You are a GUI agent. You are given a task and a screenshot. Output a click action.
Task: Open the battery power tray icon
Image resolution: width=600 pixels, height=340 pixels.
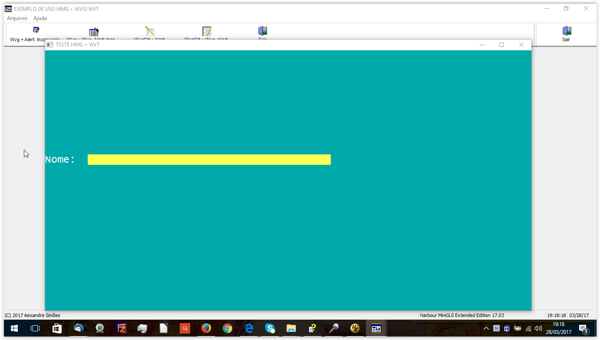click(x=518, y=329)
